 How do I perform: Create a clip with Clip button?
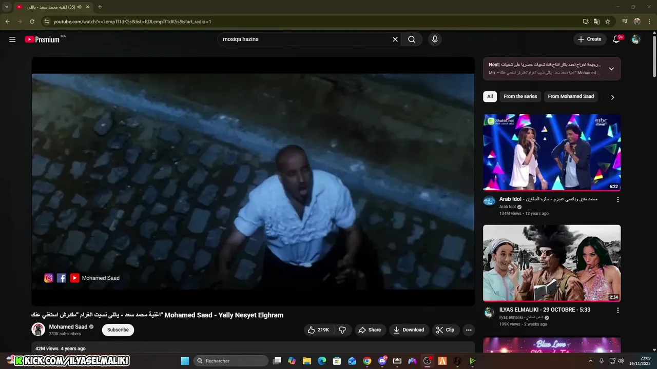tap(445, 330)
